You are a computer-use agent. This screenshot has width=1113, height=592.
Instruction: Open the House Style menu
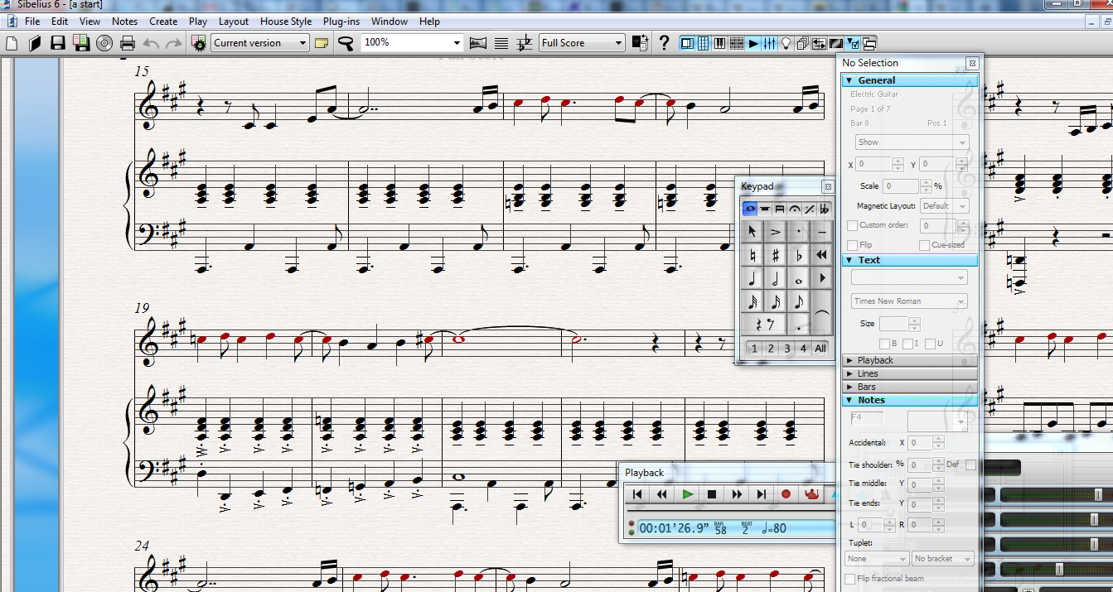[286, 22]
